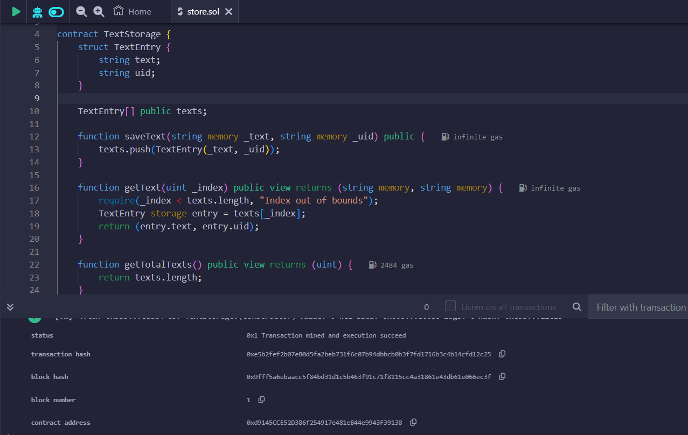Click the 'string text;' code line

click(129, 60)
